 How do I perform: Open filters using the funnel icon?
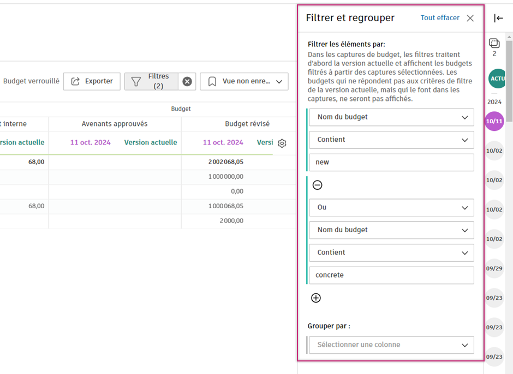point(135,81)
